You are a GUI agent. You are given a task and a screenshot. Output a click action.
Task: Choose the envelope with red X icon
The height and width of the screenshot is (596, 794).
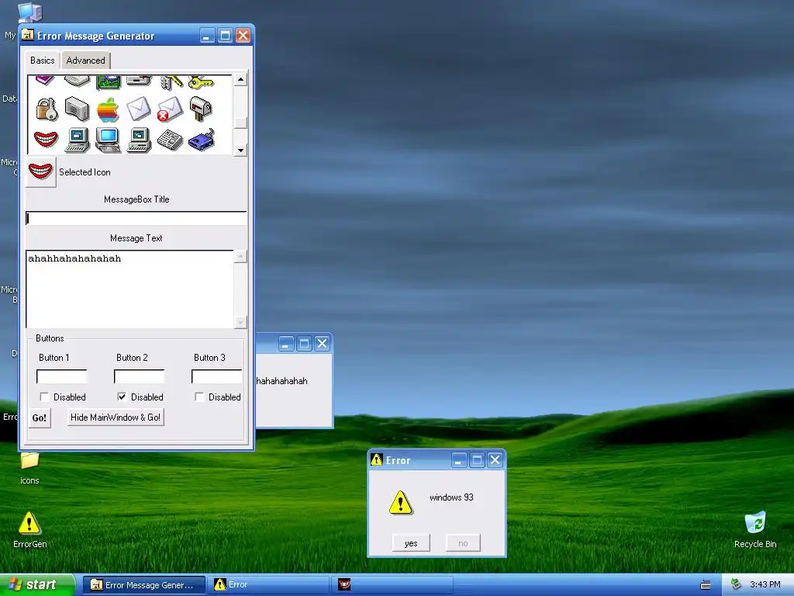169,109
